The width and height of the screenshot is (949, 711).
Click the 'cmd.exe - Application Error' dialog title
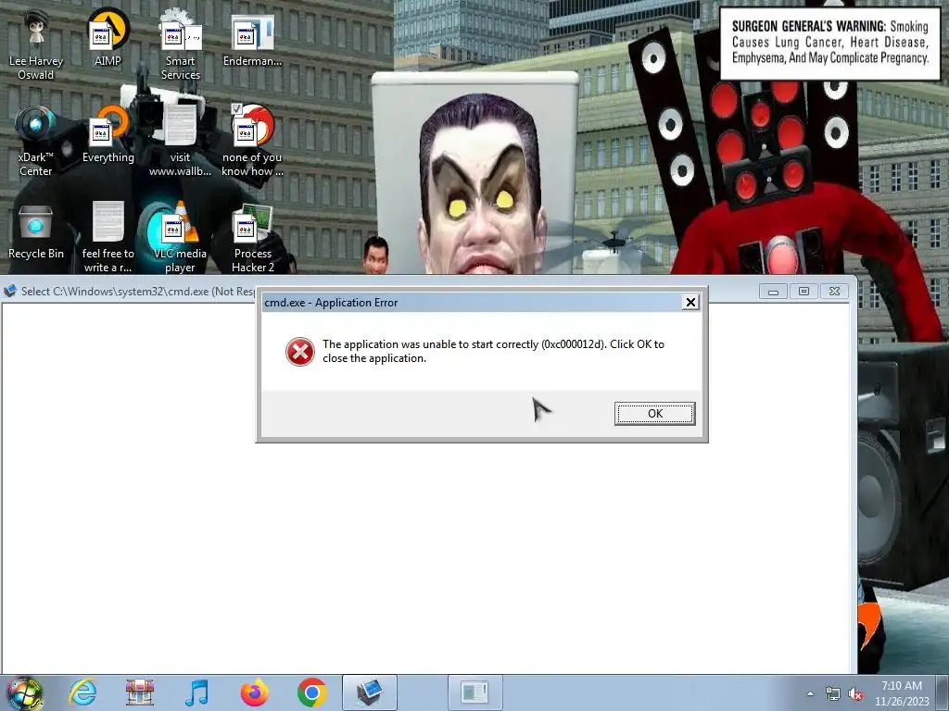(x=331, y=303)
